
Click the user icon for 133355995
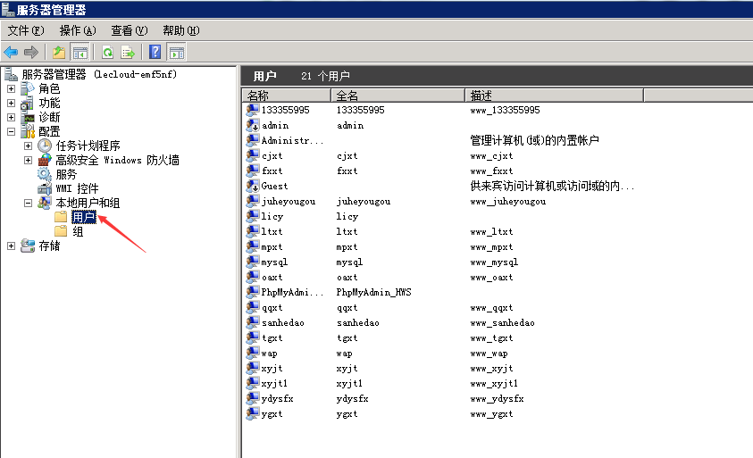click(x=253, y=110)
